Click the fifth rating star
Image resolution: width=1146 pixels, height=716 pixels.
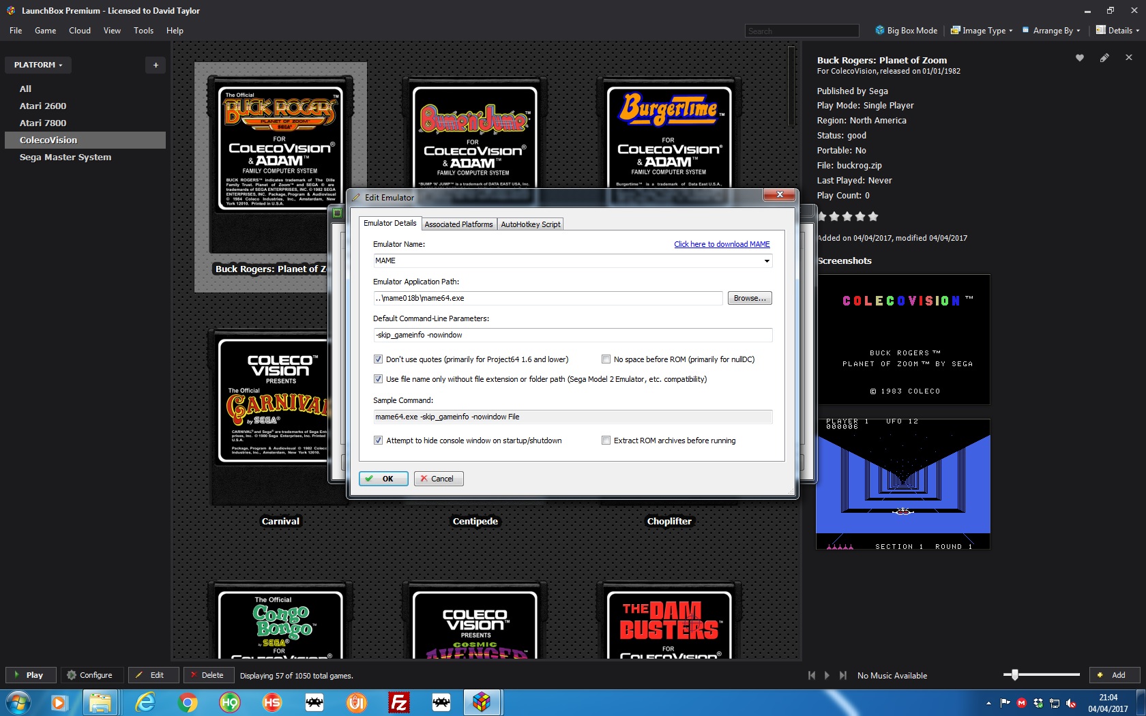point(873,217)
